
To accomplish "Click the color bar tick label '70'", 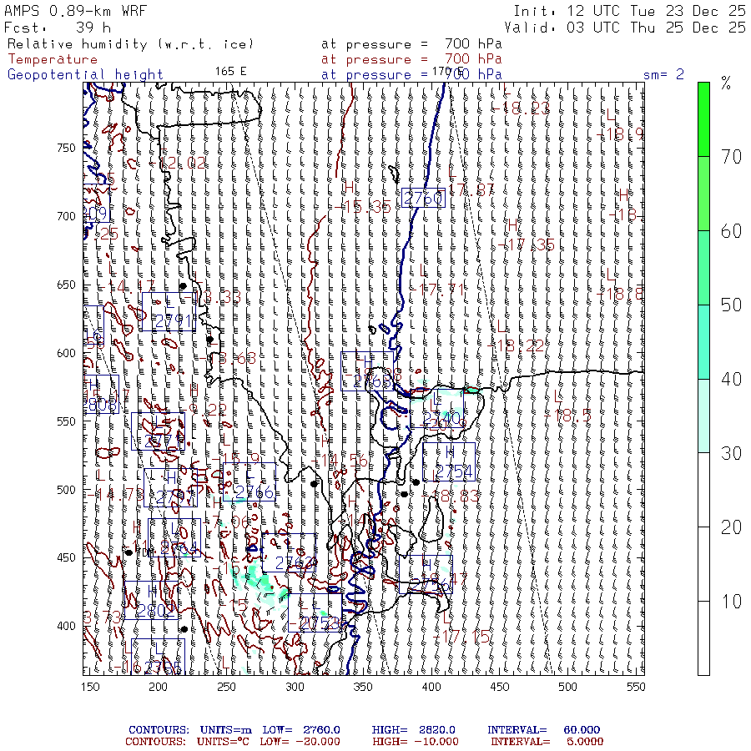I will [731, 157].
